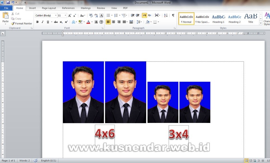Screen dimensions: 270x163
Task: Click the Copy icon
Action: [x=13, y=18]
